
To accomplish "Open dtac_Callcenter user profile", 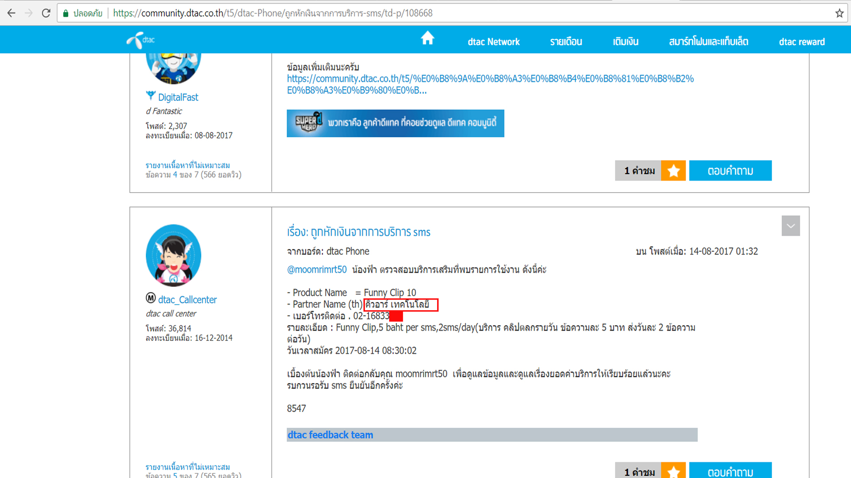I will [187, 300].
